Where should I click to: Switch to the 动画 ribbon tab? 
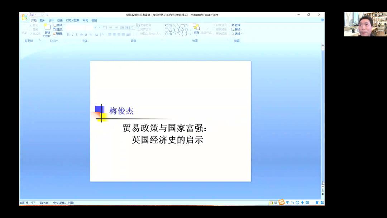coord(60,20)
